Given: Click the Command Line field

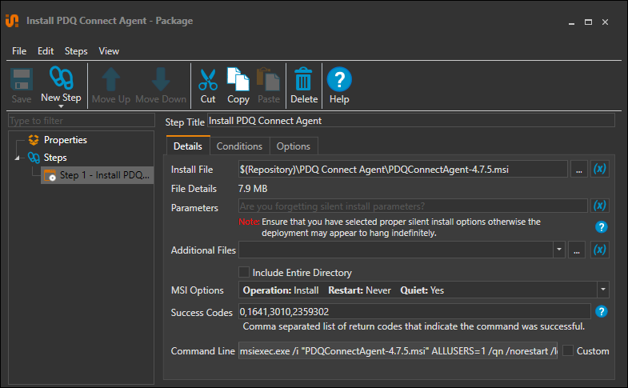Looking at the screenshot, I should 398,350.
